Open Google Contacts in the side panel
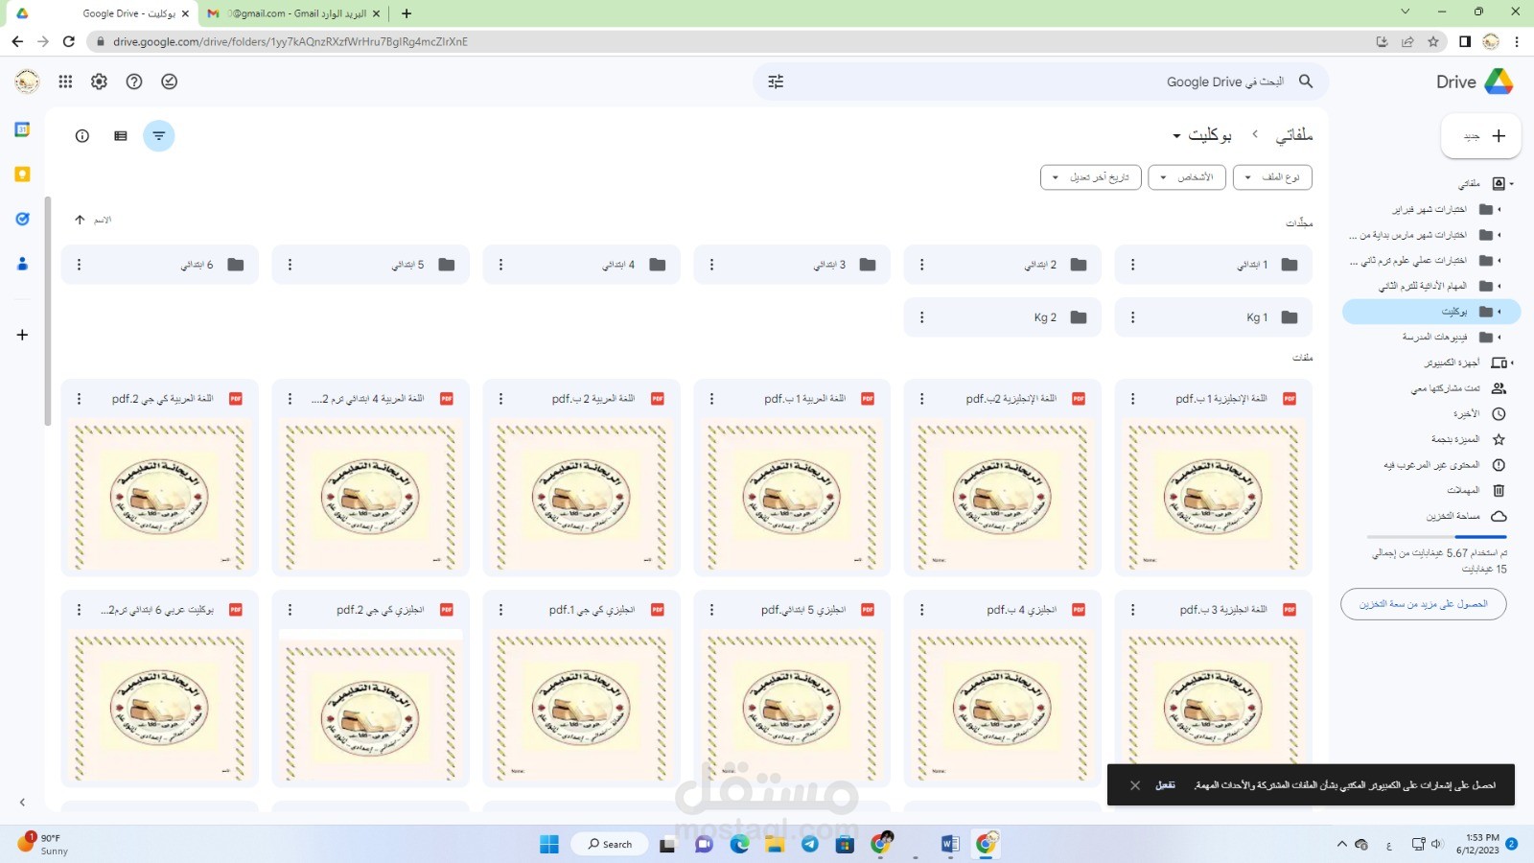Viewport: 1534px width, 863px height. (x=22, y=264)
